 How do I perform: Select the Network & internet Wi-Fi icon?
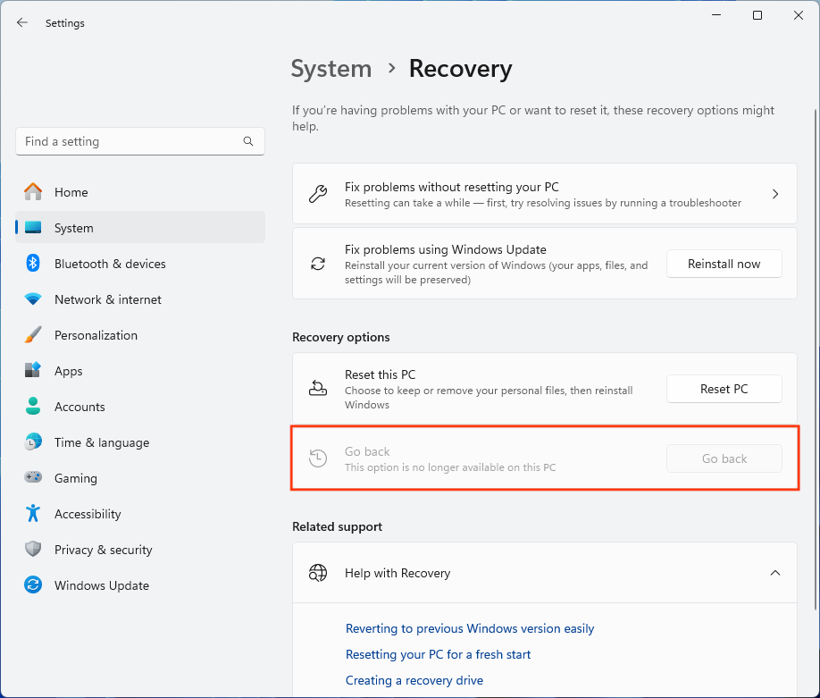(x=33, y=299)
